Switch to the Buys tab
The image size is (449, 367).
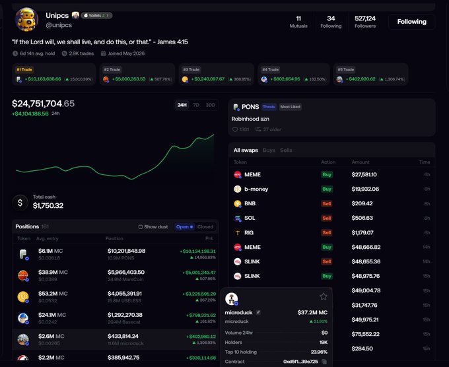point(269,150)
